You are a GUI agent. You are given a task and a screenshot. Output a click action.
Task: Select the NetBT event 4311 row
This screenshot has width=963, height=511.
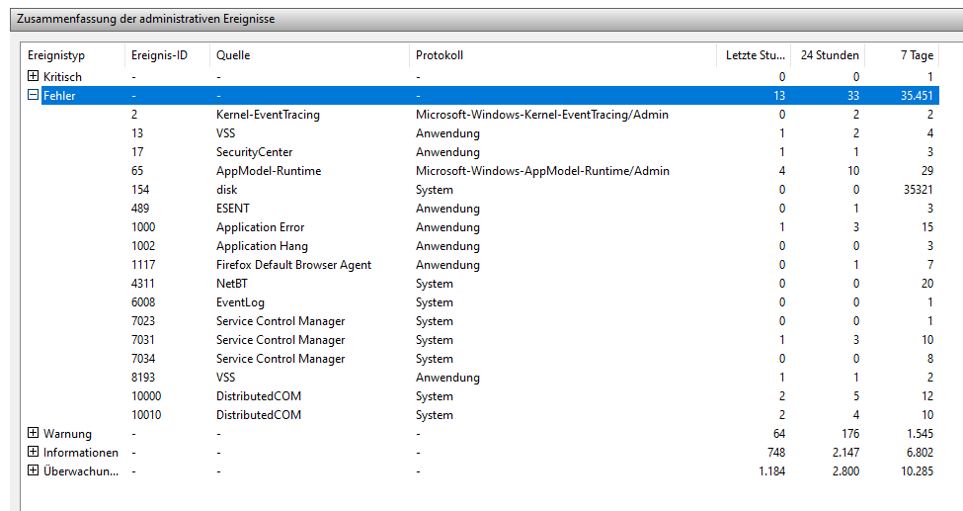[x=490, y=284]
